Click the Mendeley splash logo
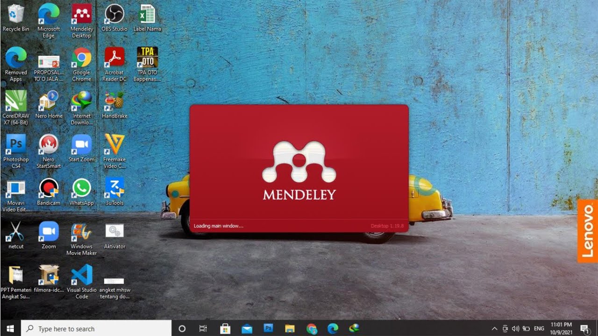 coord(299,162)
